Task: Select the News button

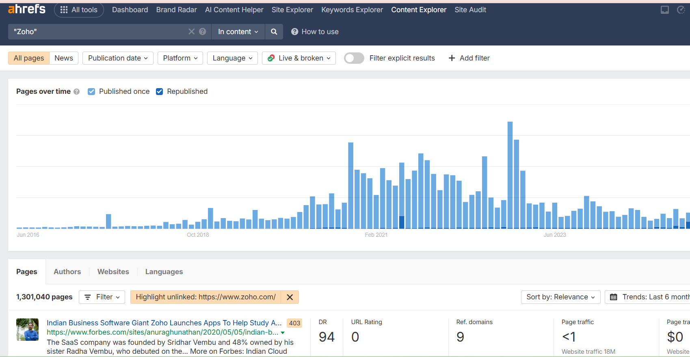Action: pos(64,58)
